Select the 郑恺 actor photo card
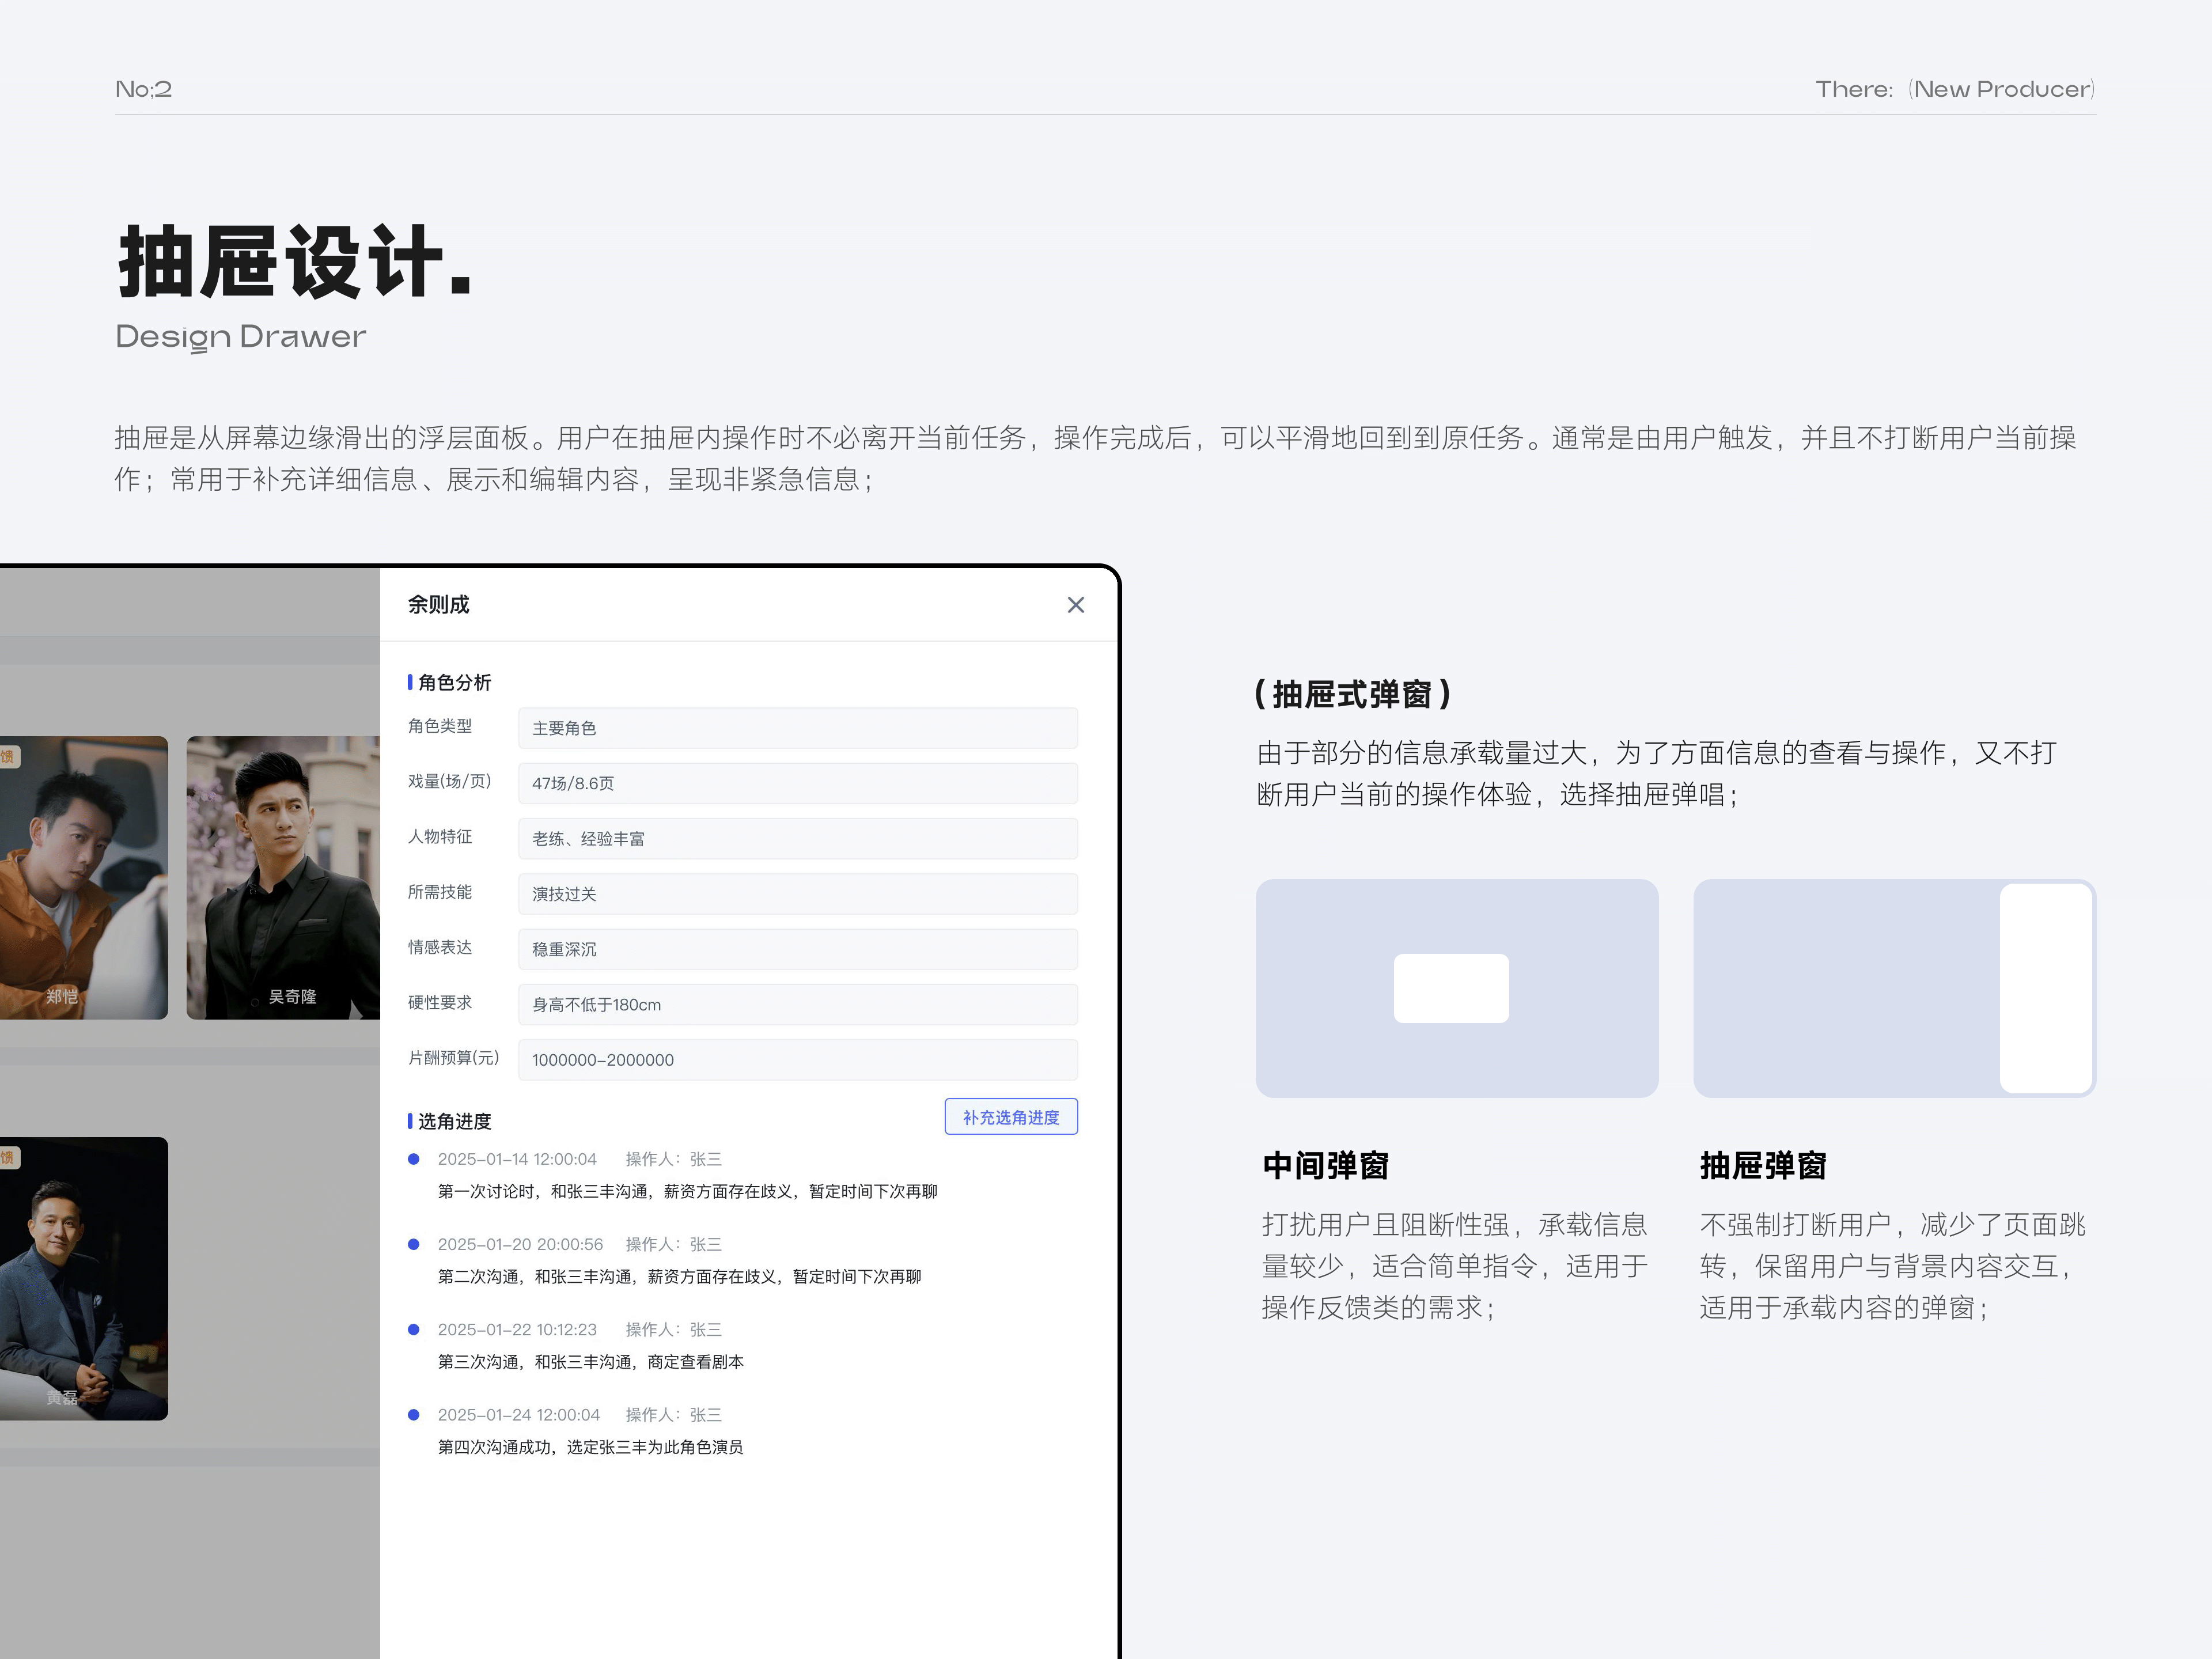Image resolution: width=2212 pixels, height=1659 pixels. [84, 878]
